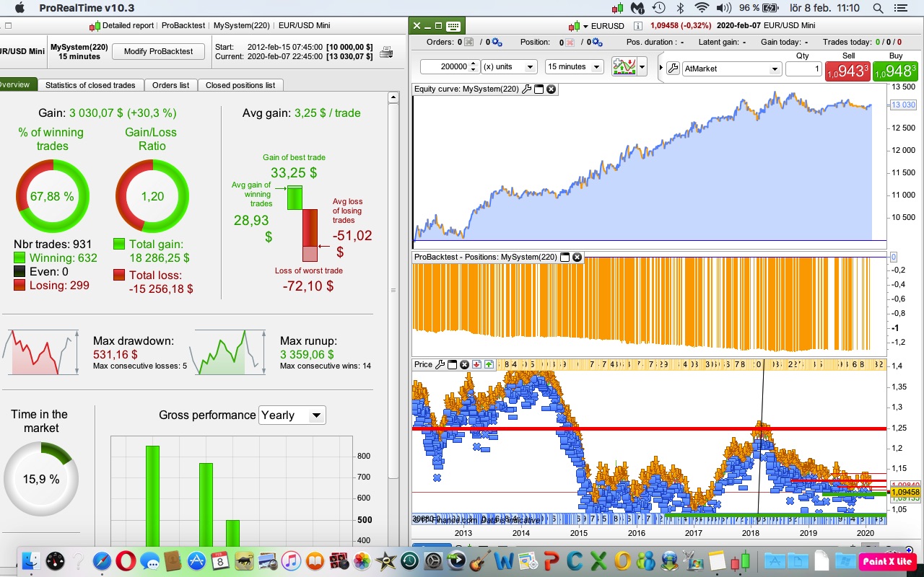Click the report scrollbar up arrow
This screenshot has height=577, width=924.
point(393,97)
